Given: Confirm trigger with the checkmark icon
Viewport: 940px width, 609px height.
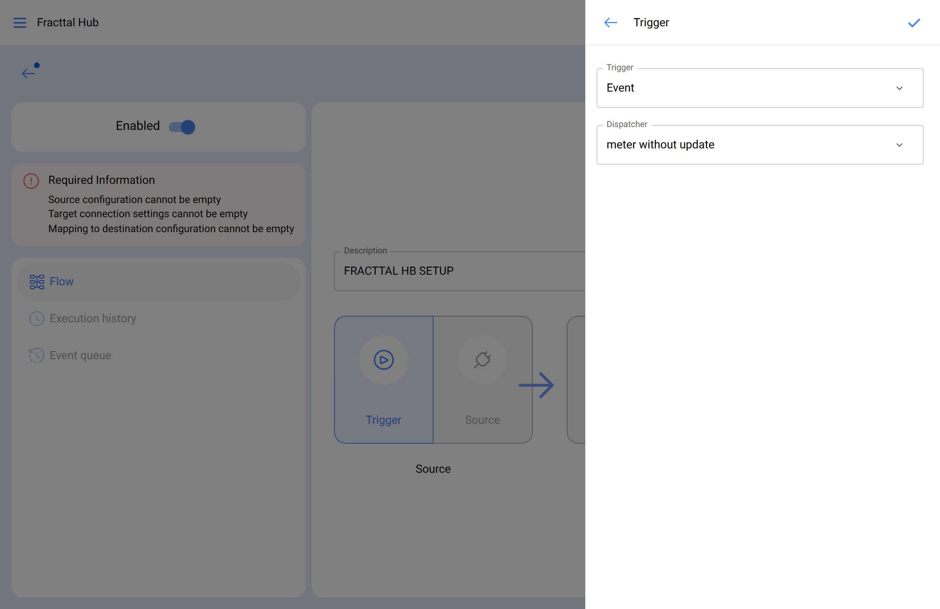Looking at the screenshot, I should (x=914, y=23).
